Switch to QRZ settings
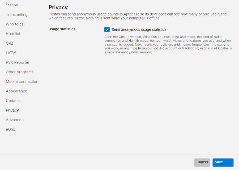Viewport: 239px width, 170px height. coord(10,43)
